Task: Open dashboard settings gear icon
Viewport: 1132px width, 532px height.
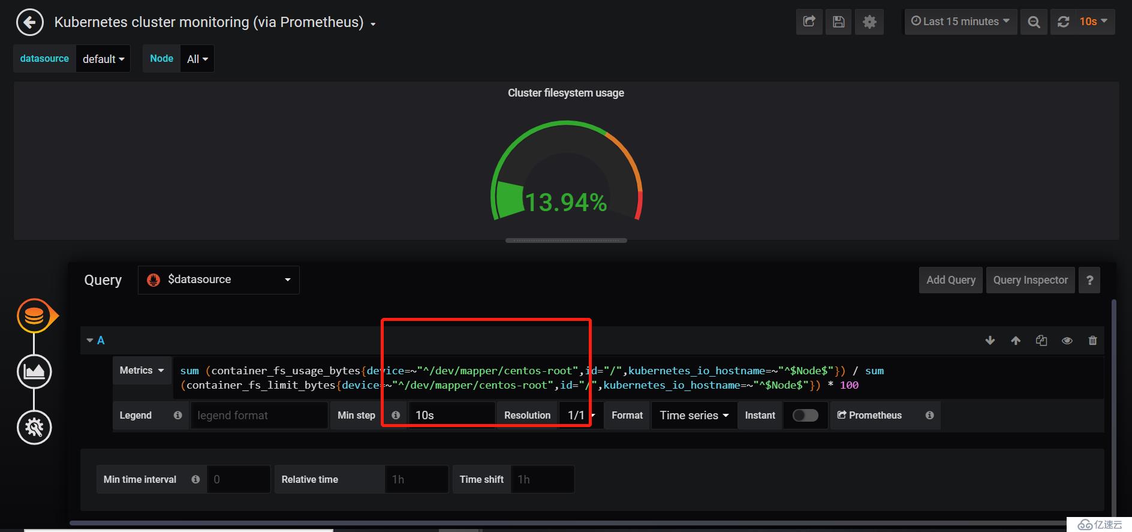Action: pyautogui.click(x=869, y=22)
